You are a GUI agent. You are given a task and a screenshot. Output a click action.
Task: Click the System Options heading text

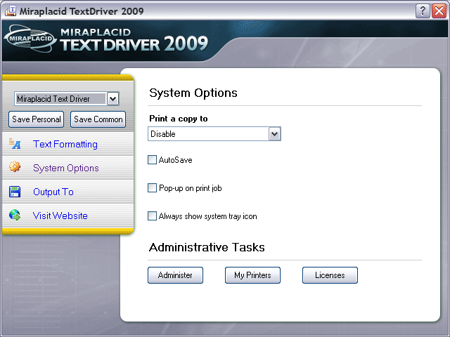[193, 93]
